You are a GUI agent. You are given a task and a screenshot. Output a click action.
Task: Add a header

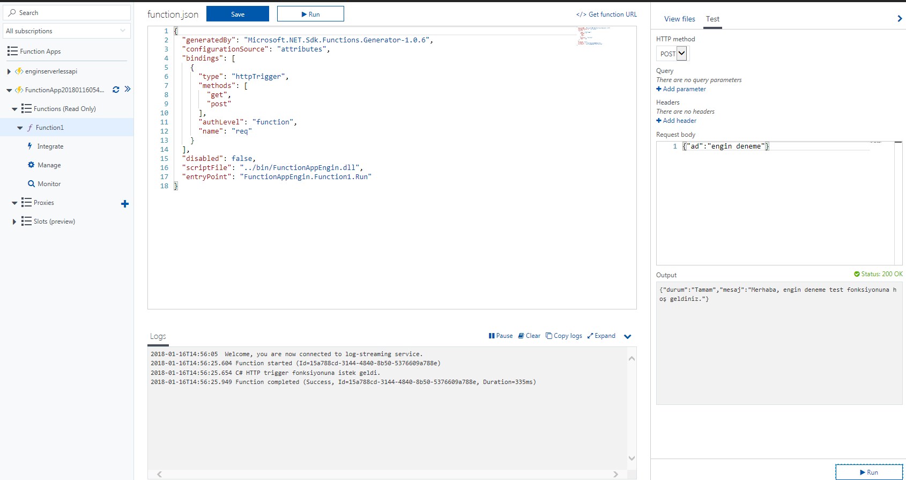676,121
